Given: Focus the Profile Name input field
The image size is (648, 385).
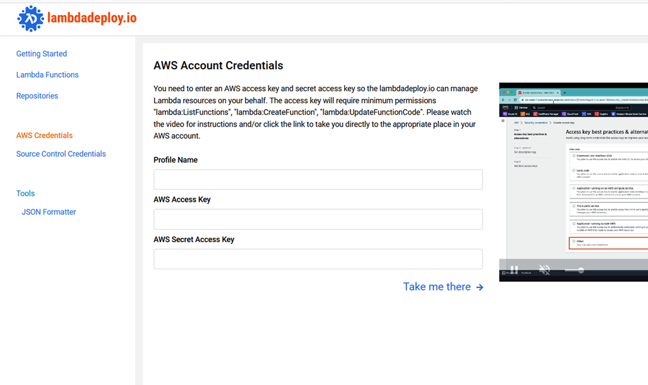Looking at the screenshot, I should pyautogui.click(x=318, y=180).
